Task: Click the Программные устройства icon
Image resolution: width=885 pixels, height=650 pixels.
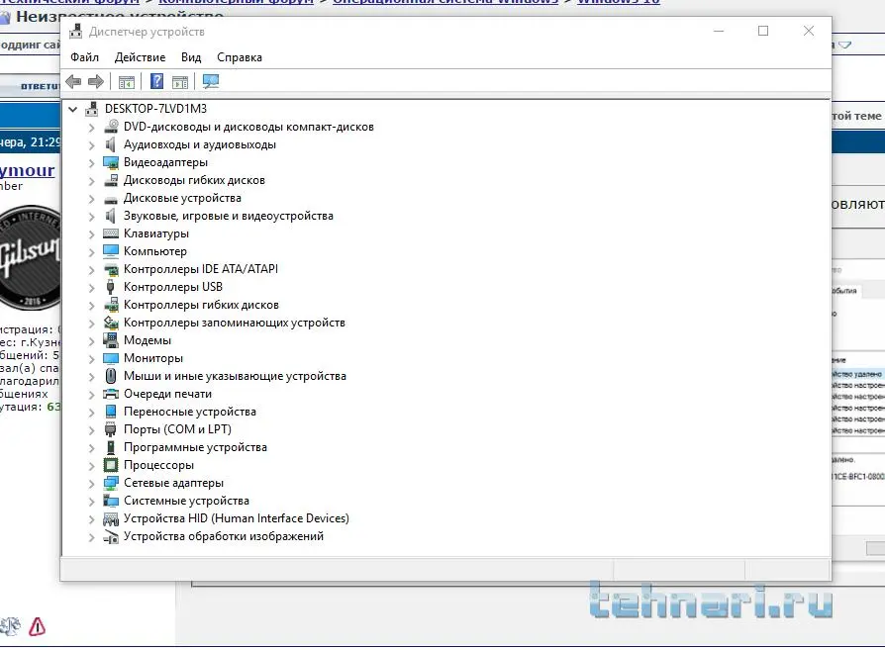Action: (111, 447)
